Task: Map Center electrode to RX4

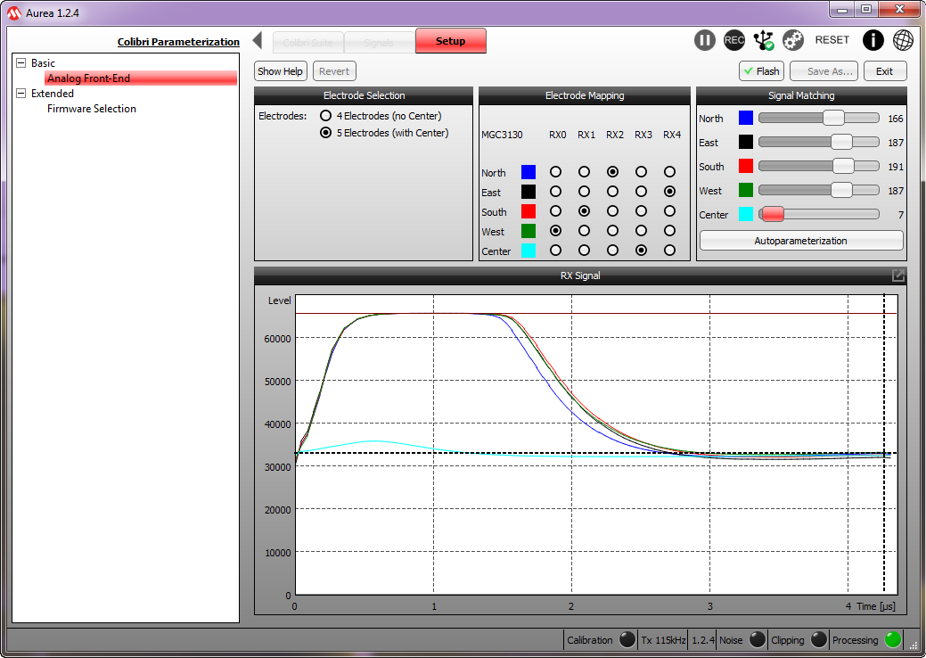Action: 669,251
